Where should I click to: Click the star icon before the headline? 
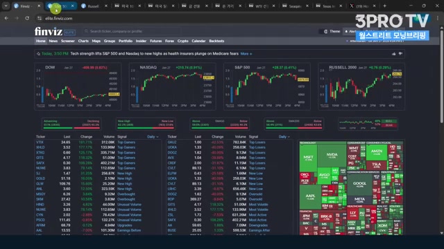(38, 54)
